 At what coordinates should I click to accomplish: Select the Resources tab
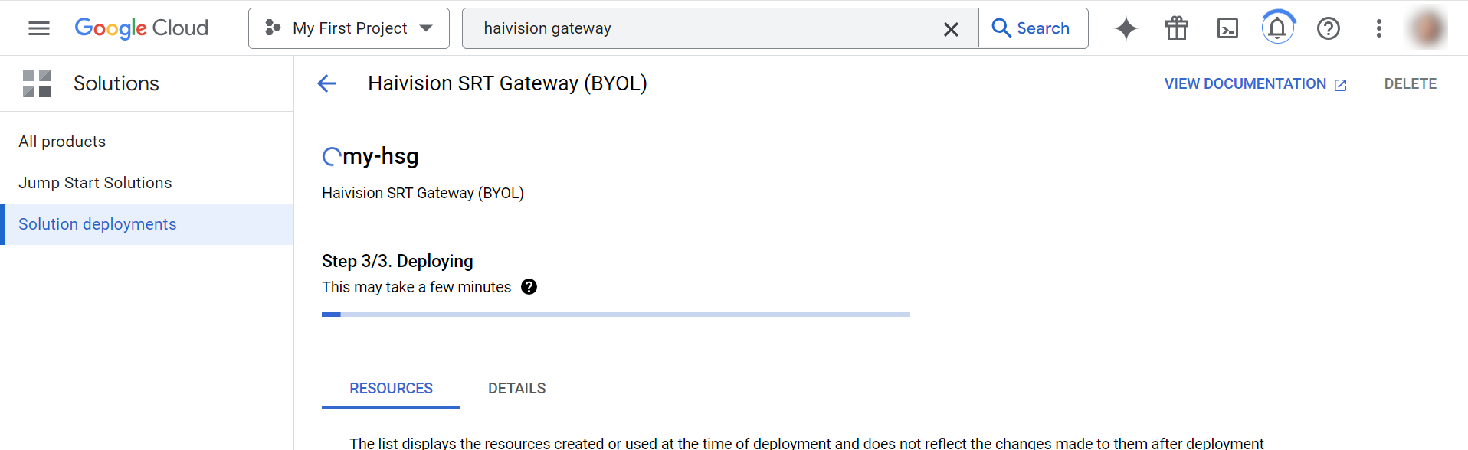(x=391, y=389)
